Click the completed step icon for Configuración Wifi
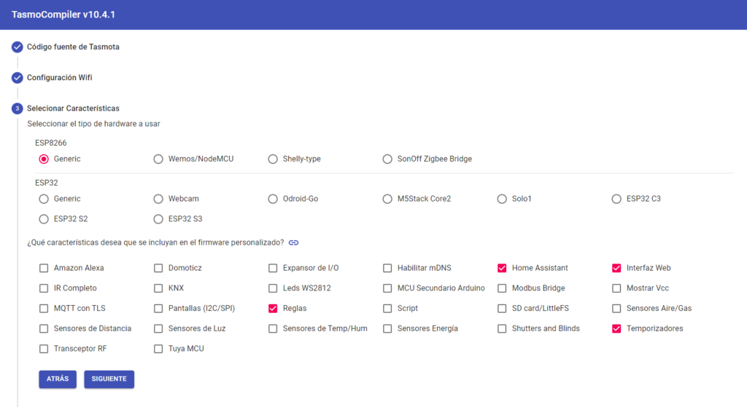Image resolution: width=747 pixels, height=407 pixels. [x=18, y=77]
